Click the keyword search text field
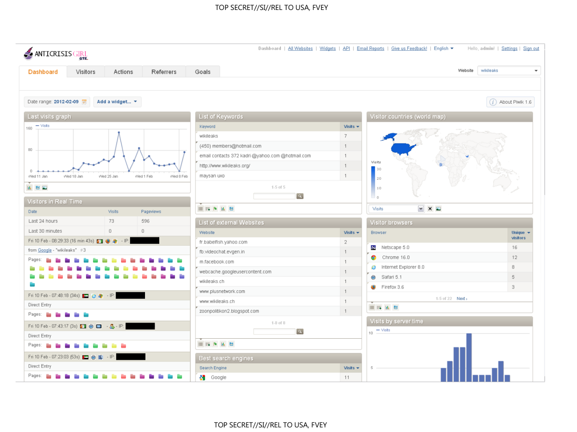This screenshot has height=432, width=577. (x=274, y=196)
